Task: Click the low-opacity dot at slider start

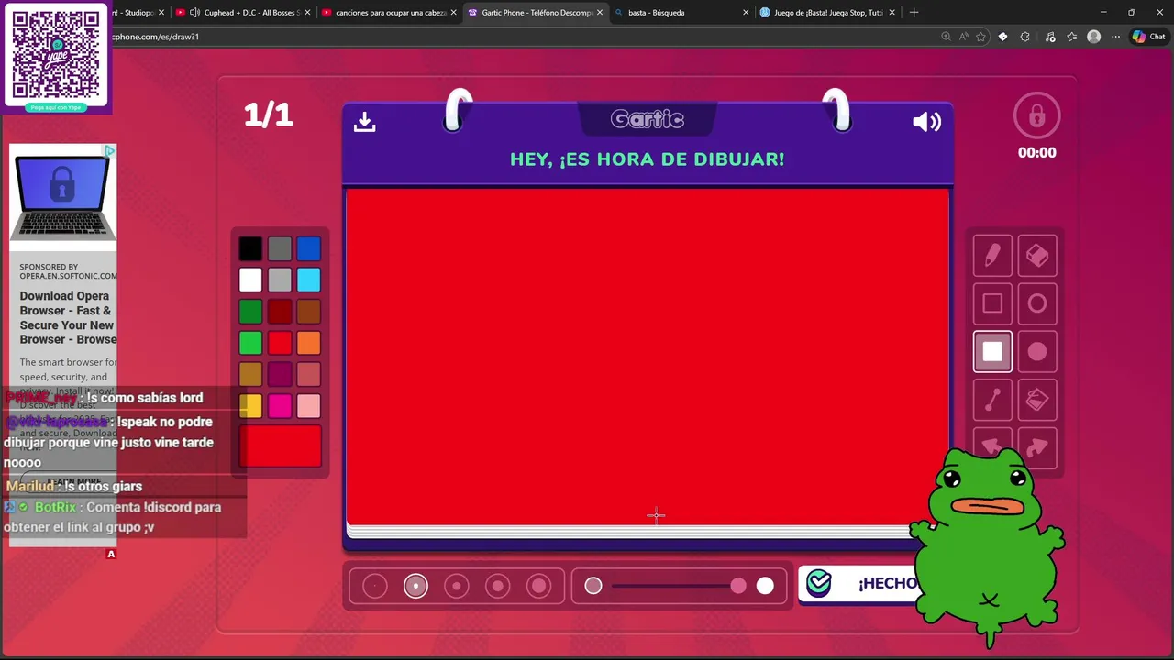Action: (x=593, y=586)
